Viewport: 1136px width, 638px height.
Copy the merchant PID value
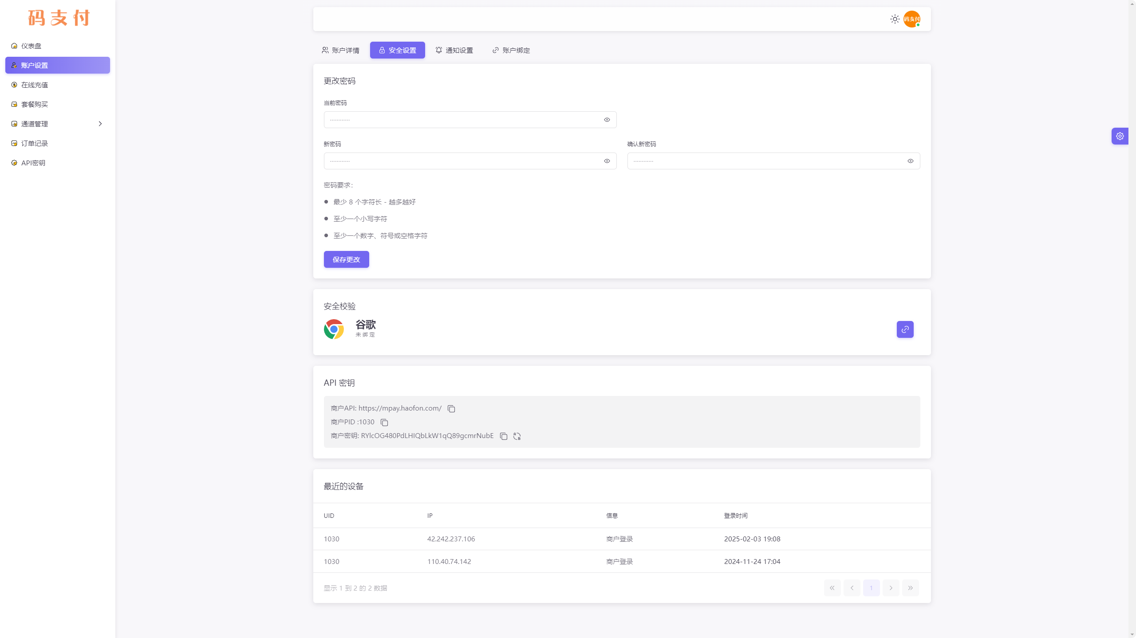[384, 423]
